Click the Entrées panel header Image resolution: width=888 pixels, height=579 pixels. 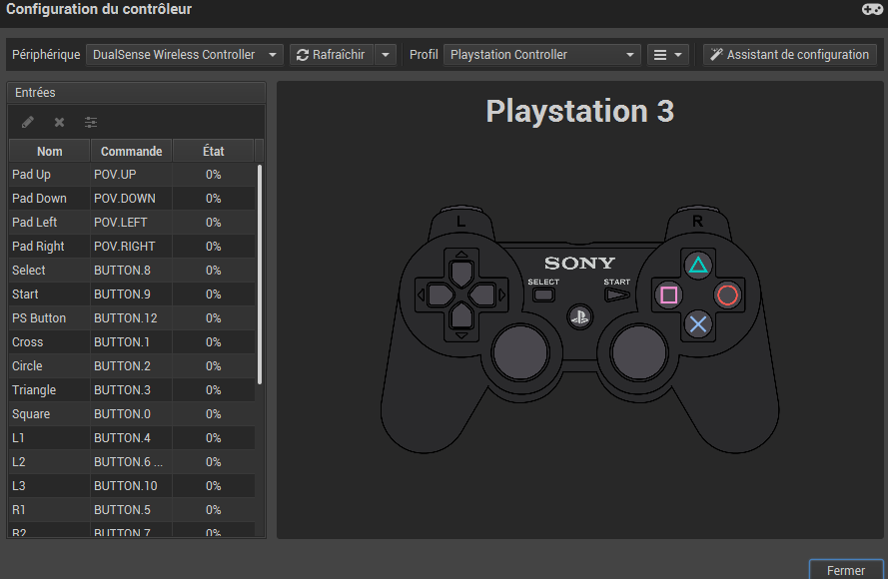click(x=136, y=92)
